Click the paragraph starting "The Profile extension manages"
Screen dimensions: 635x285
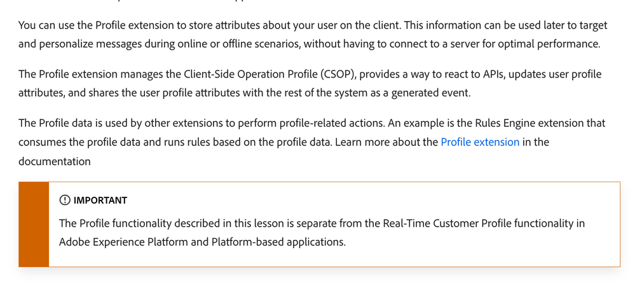click(x=311, y=84)
